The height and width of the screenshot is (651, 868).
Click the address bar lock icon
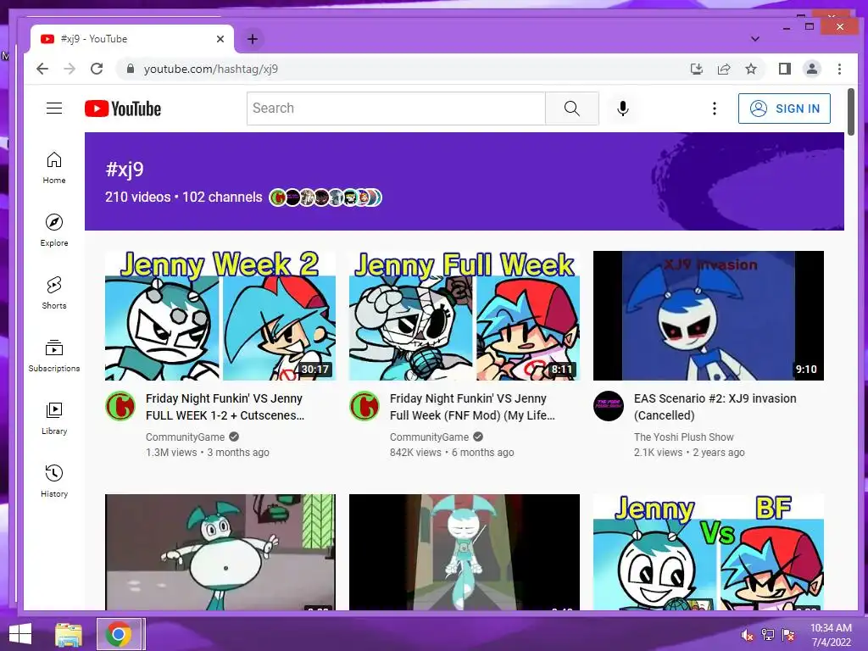[131, 69]
